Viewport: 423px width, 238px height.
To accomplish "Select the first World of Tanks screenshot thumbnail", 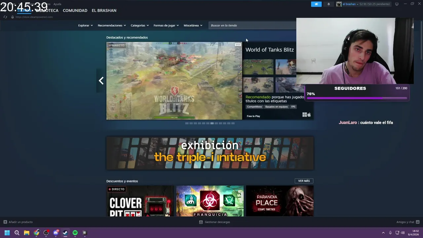I will [x=258, y=67].
